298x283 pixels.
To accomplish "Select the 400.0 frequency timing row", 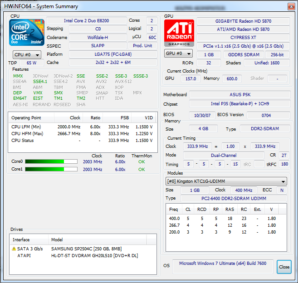I will coord(226,219).
